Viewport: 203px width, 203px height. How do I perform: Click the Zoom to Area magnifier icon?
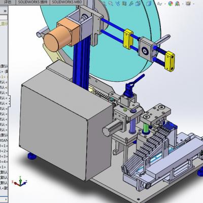pos(111,4)
